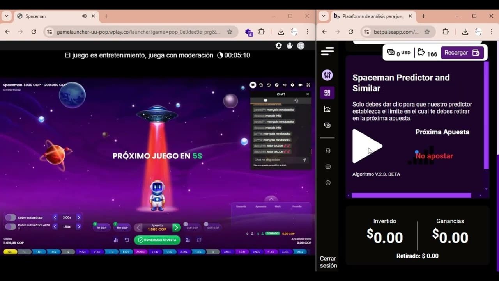Open the info icon in betpulse sidebar
Viewport: 499px width, 281px height.
[328, 183]
